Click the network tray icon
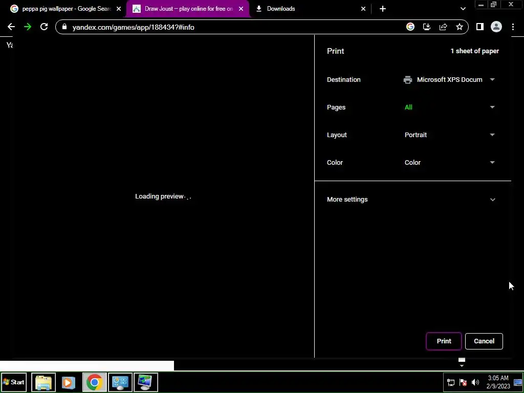Viewport: 524px width, 393px height. click(451, 382)
